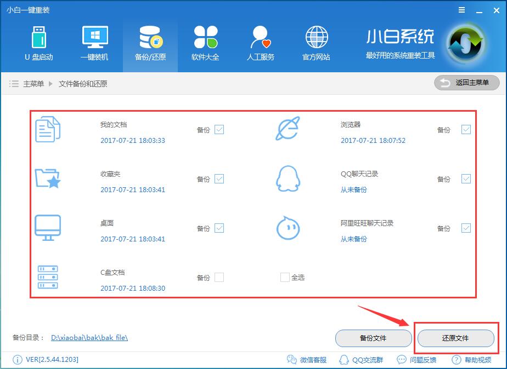The height and width of the screenshot is (369, 507).
Task: Return via 主菜单 breadcrumb
Action: (32, 83)
